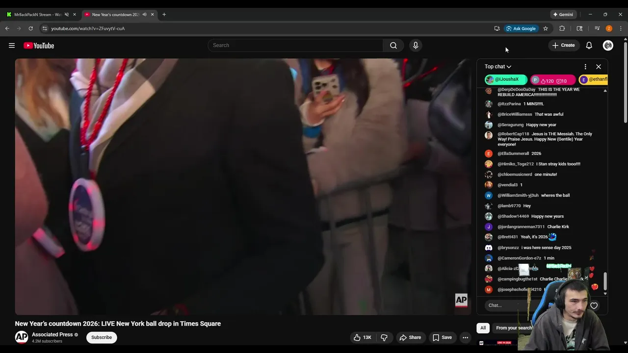Unmute the MrBackPackN Stream tab
628x353 pixels.
point(66,15)
